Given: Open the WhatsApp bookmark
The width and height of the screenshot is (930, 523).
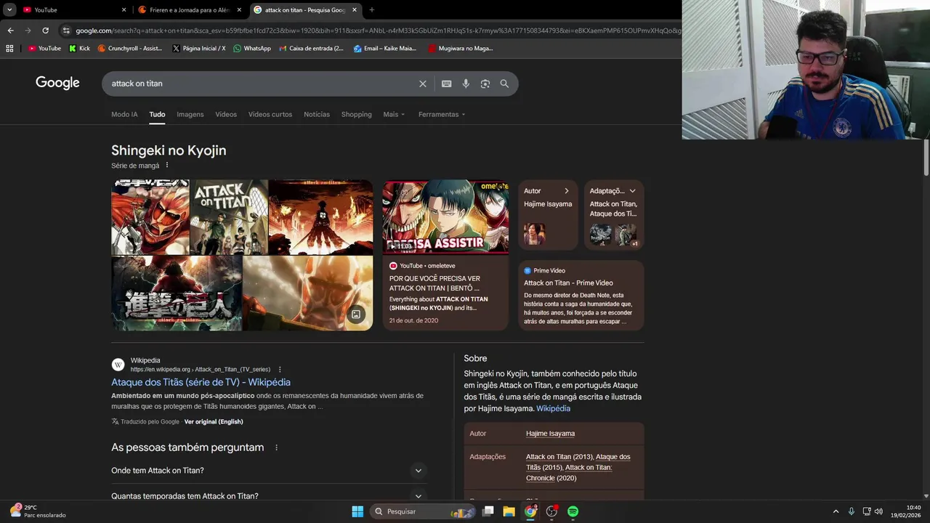Looking at the screenshot, I should point(251,49).
